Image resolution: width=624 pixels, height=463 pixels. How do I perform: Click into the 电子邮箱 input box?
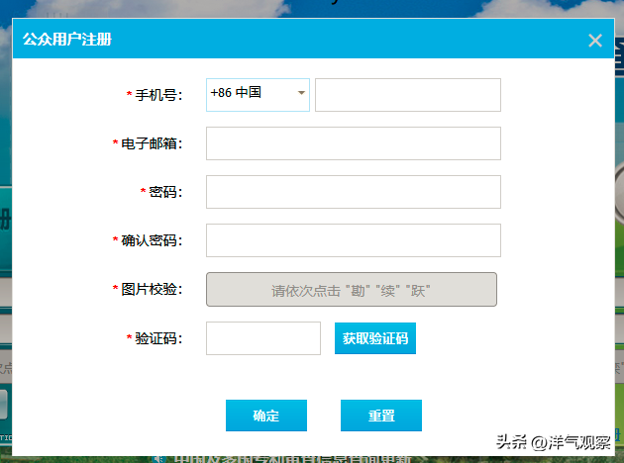tap(353, 143)
